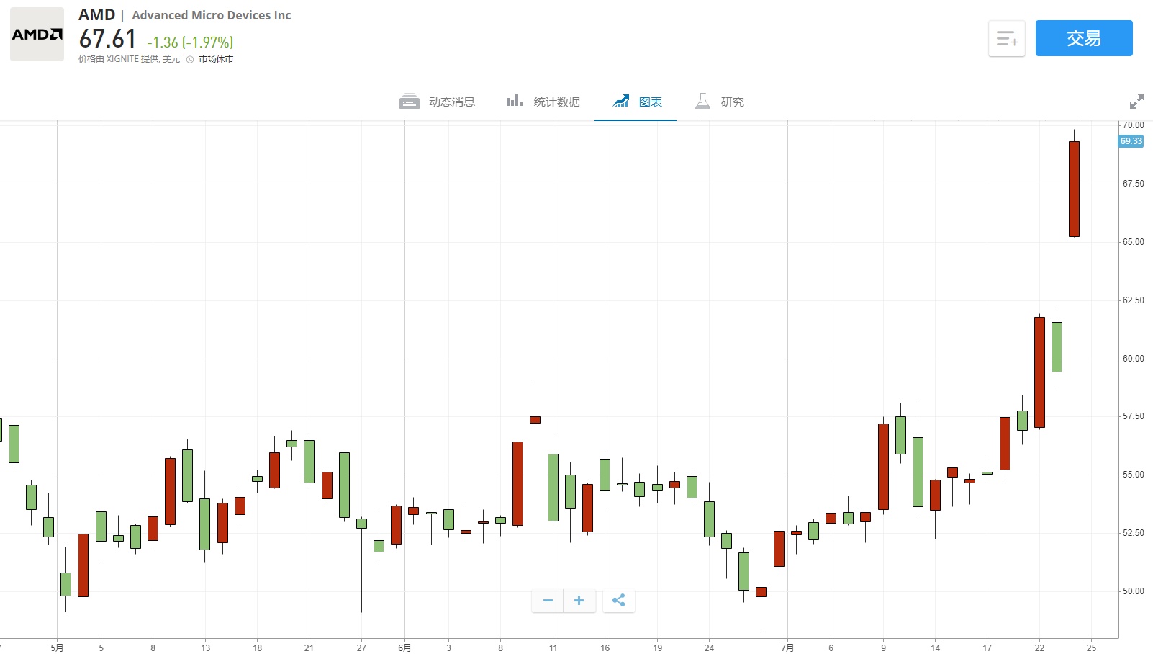Click the 6月 date axis label
1153x654 pixels.
(404, 648)
